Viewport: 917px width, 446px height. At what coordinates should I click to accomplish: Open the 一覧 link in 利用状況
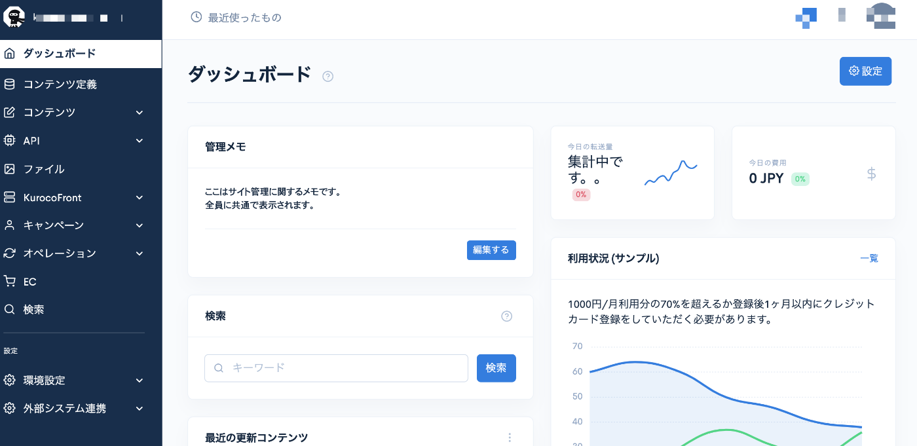point(869,259)
